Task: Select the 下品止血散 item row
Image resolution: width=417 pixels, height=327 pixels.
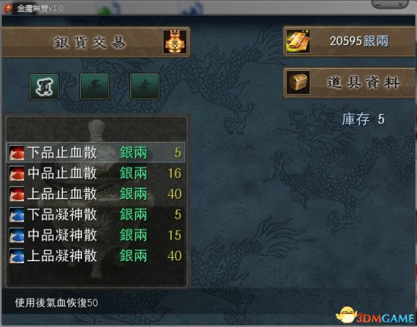Action: [96, 152]
